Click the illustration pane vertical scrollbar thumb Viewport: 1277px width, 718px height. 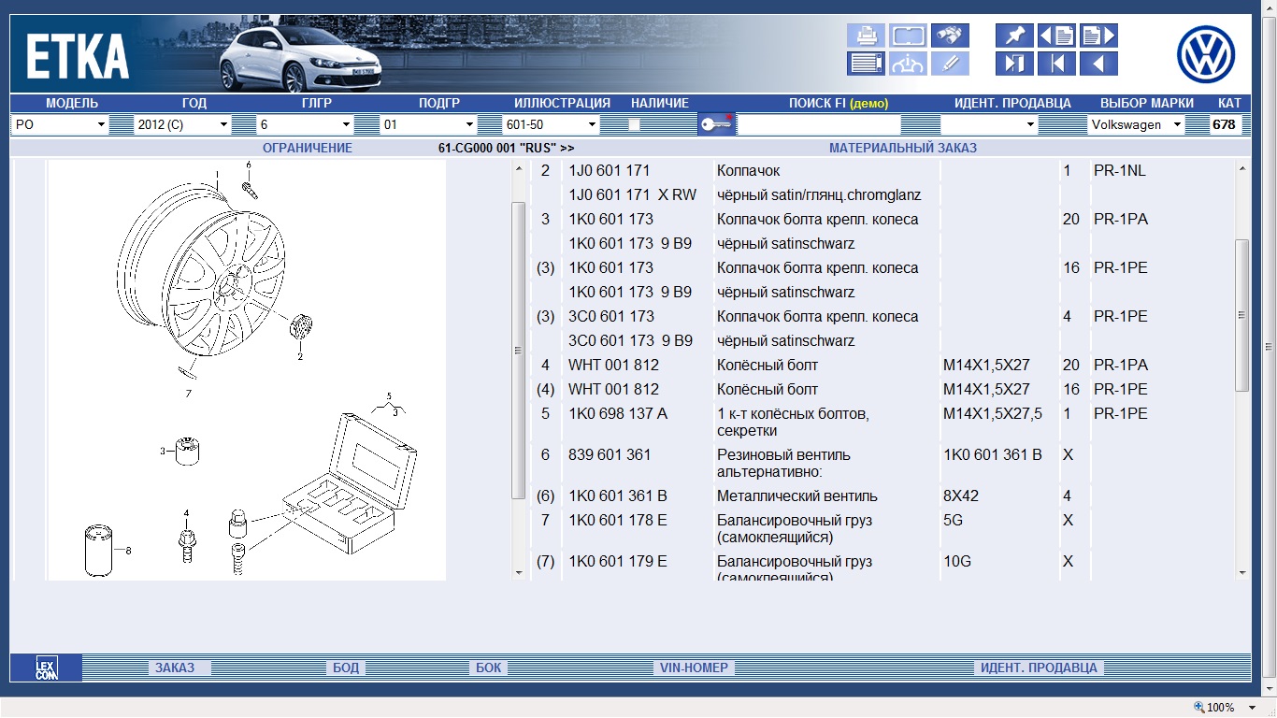point(519,351)
